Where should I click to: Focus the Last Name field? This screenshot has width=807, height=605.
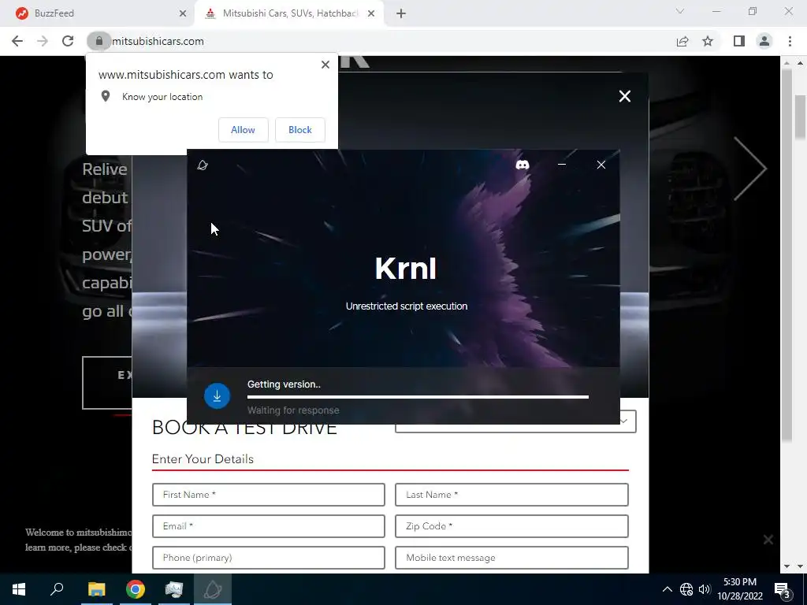click(x=511, y=495)
